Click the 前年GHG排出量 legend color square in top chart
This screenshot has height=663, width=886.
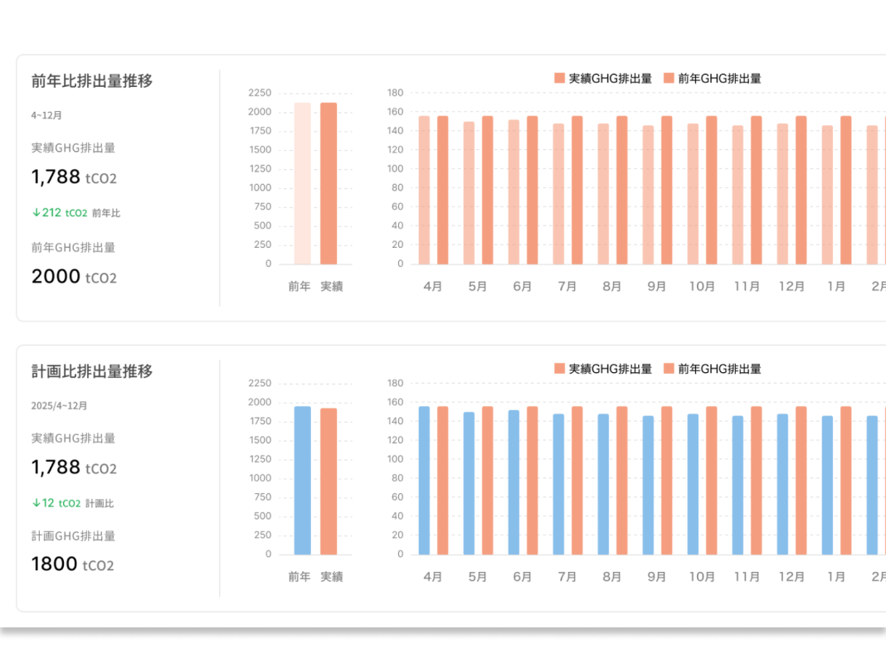pos(668,79)
